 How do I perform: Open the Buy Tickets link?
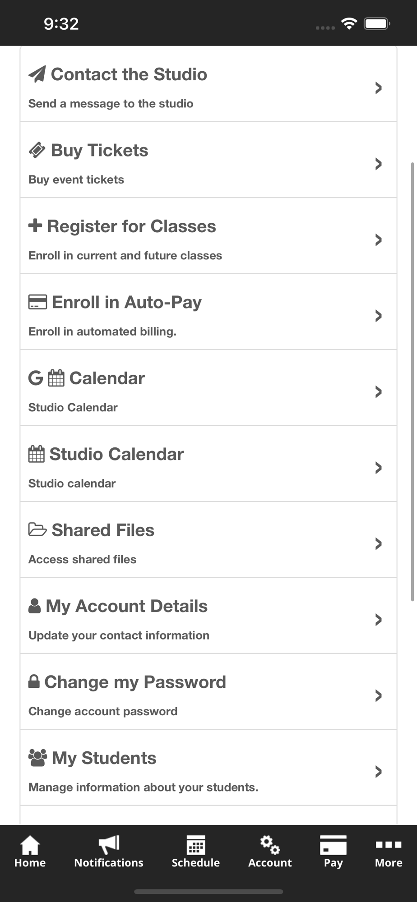point(100,151)
